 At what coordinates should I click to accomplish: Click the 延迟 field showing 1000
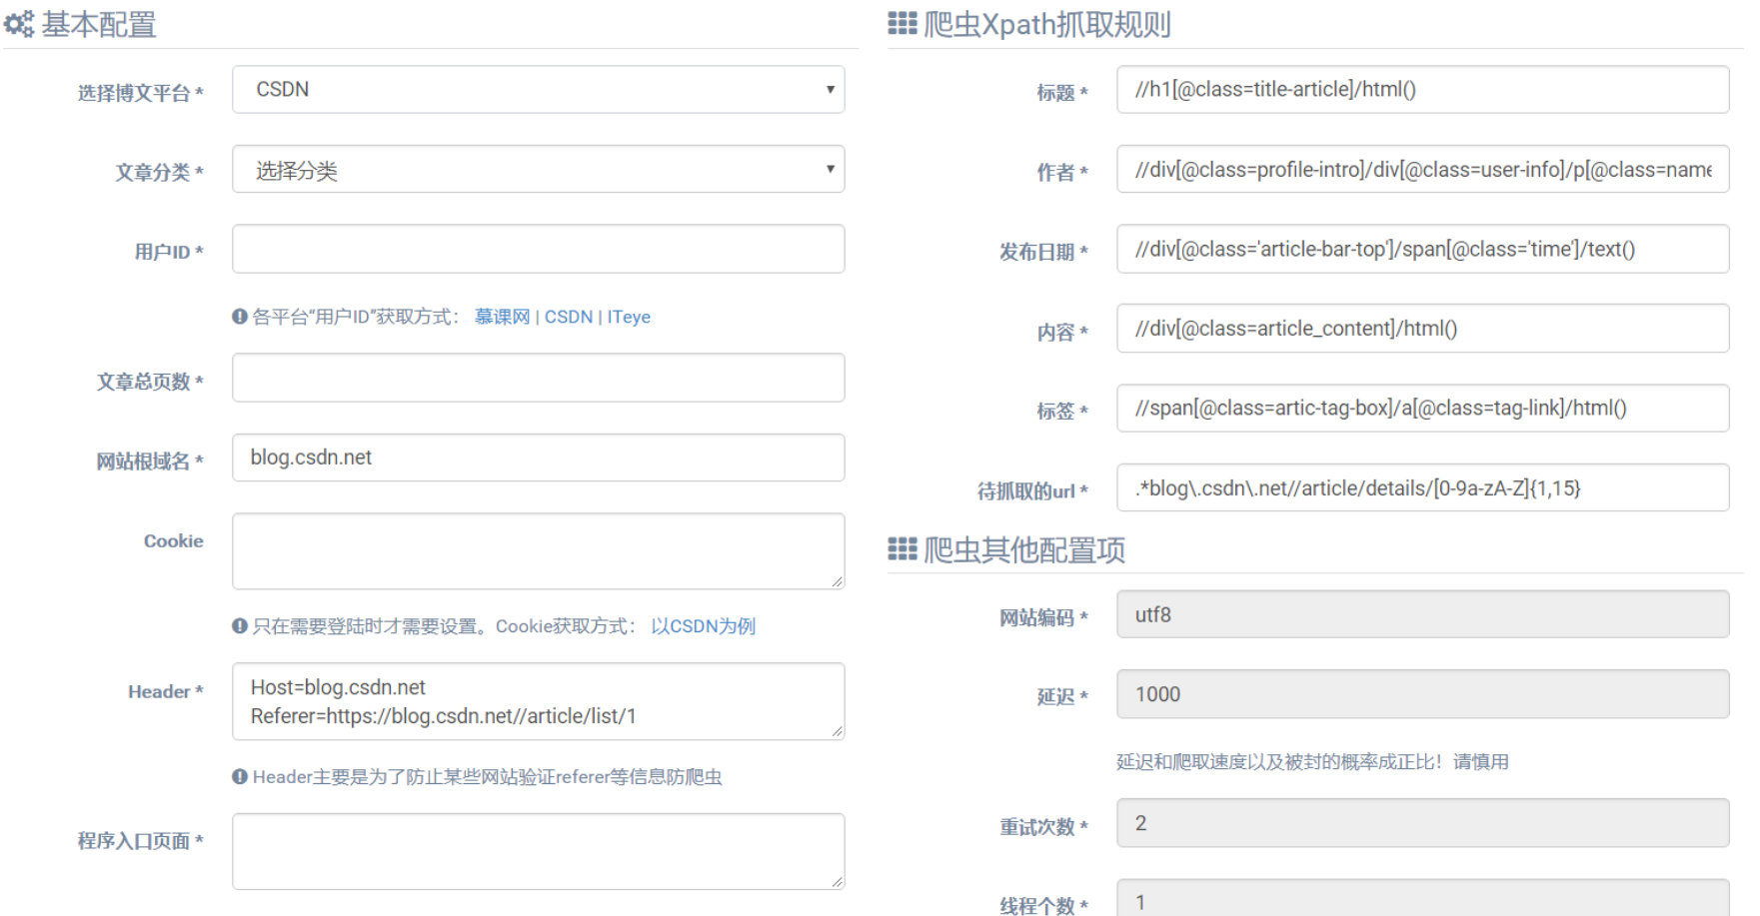(1425, 694)
